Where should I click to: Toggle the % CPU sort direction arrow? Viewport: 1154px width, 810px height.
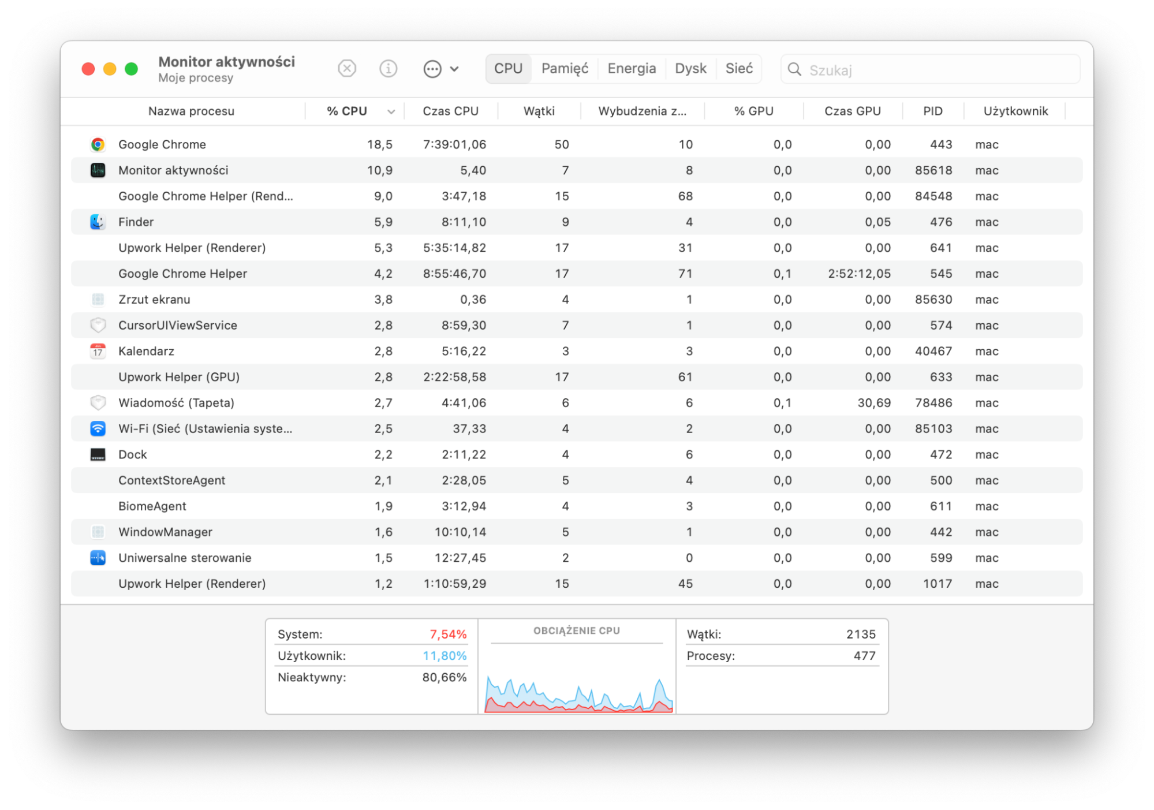tap(391, 111)
